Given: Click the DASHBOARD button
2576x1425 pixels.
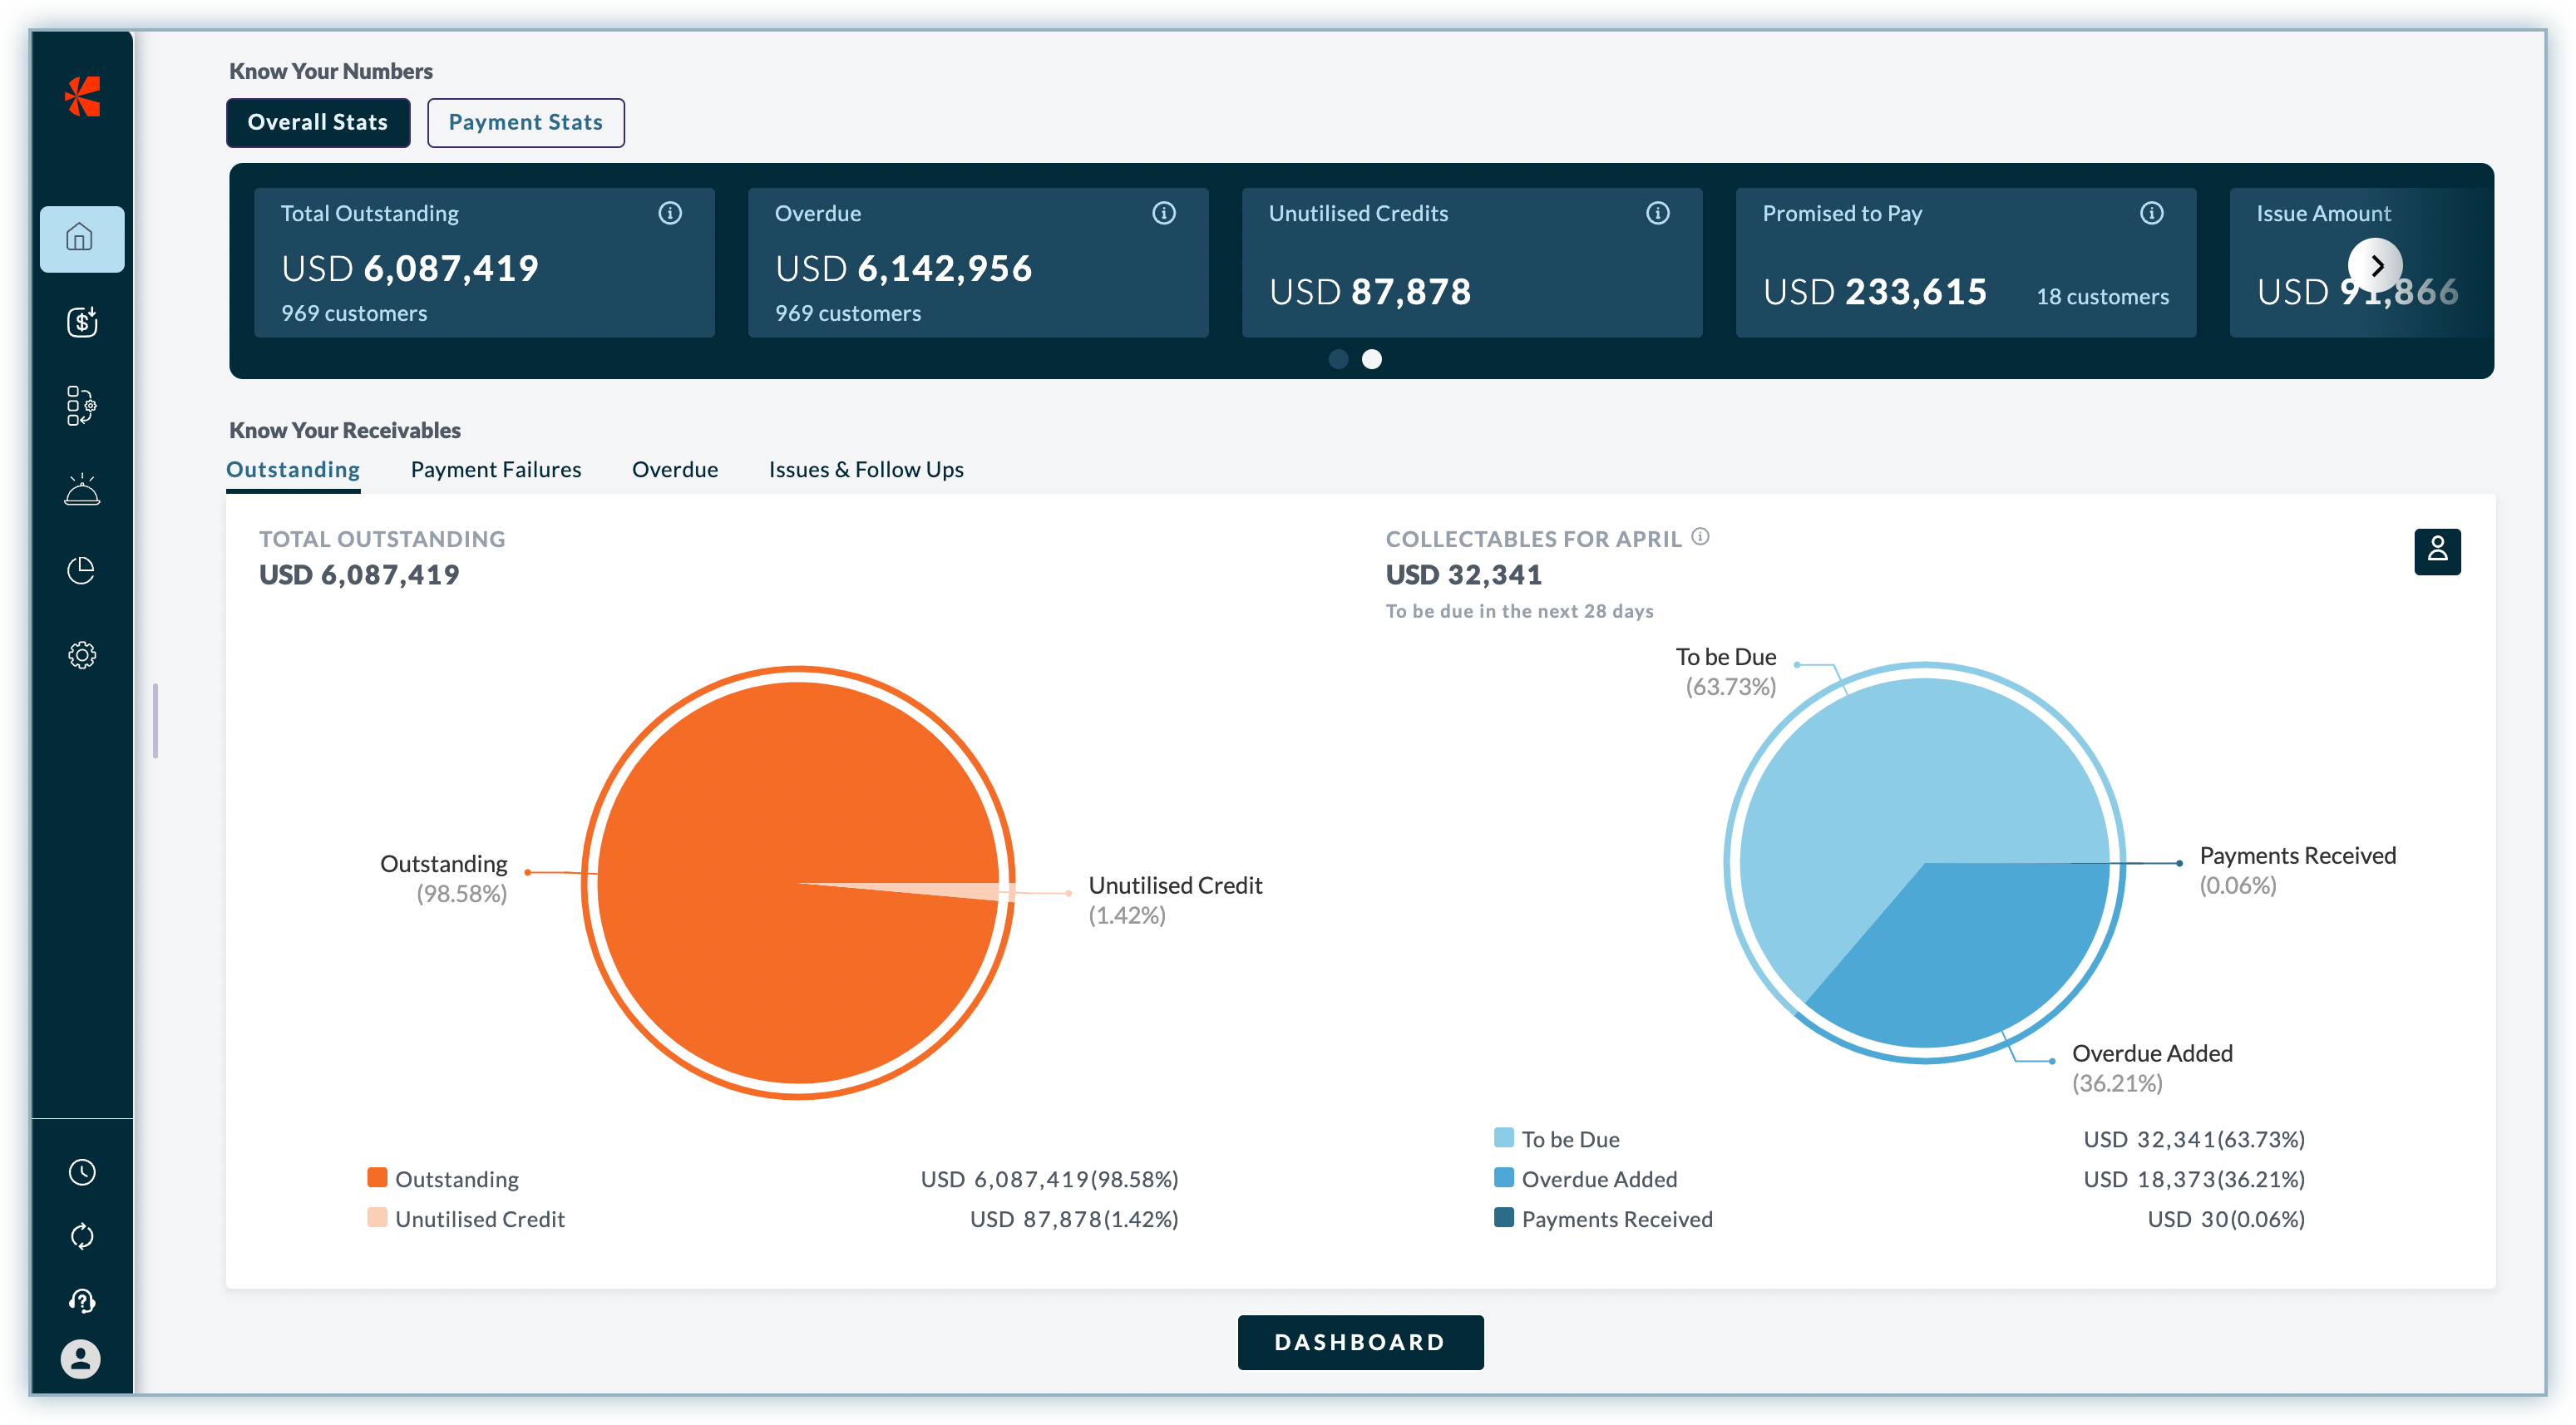Looking at the screenshot, I should point(1360,1342).
